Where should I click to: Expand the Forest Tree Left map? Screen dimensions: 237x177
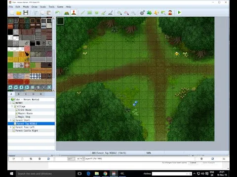coord(11,127)
